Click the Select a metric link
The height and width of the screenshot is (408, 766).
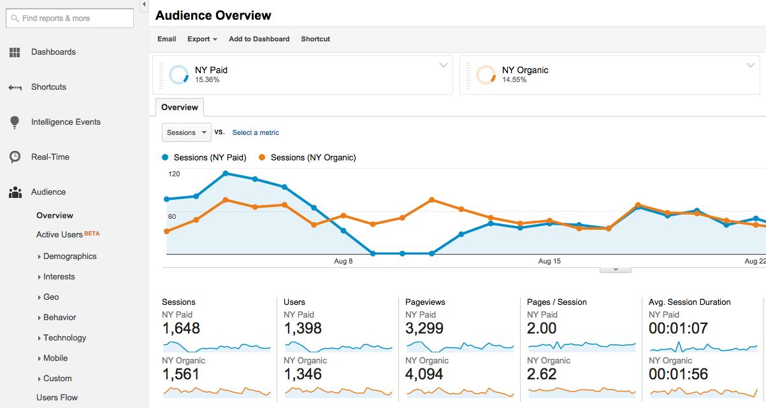(x=256, y=132)
